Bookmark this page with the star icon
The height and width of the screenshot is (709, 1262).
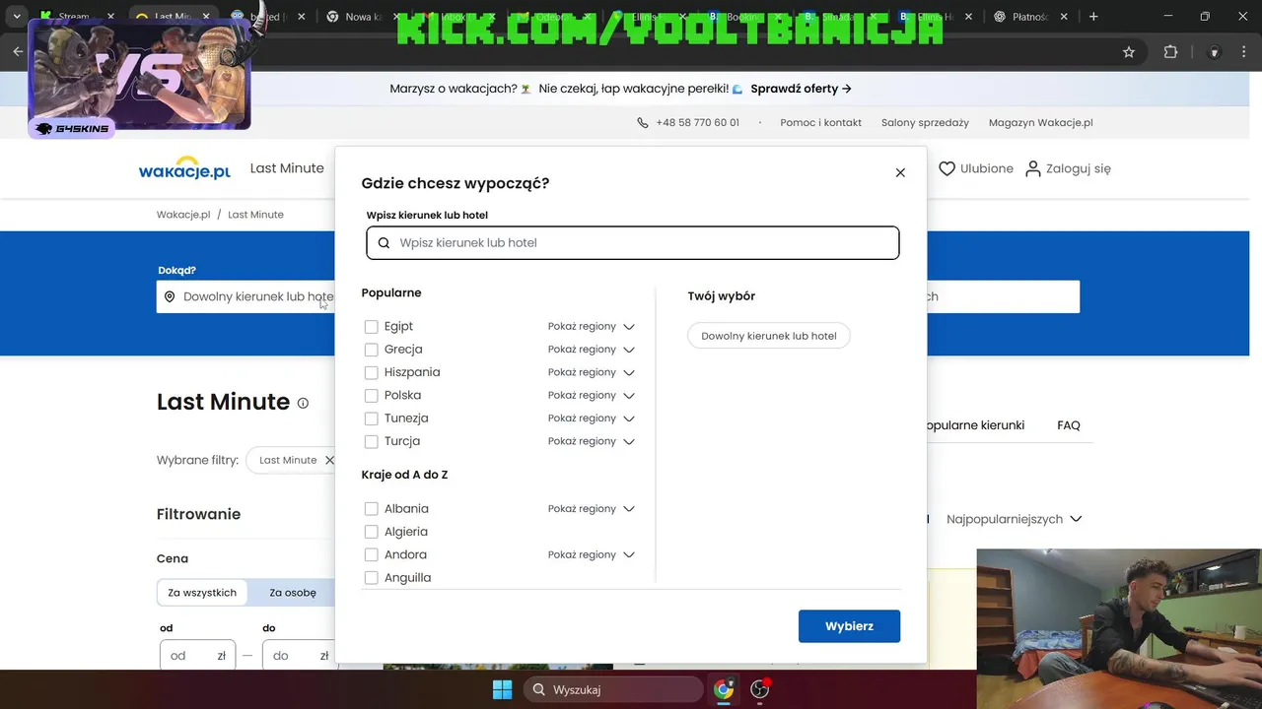[x=1129, y=52]
